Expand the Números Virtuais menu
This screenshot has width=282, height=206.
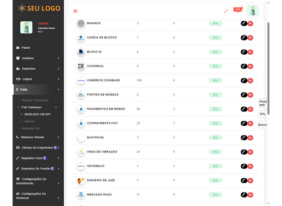(38, 137)
